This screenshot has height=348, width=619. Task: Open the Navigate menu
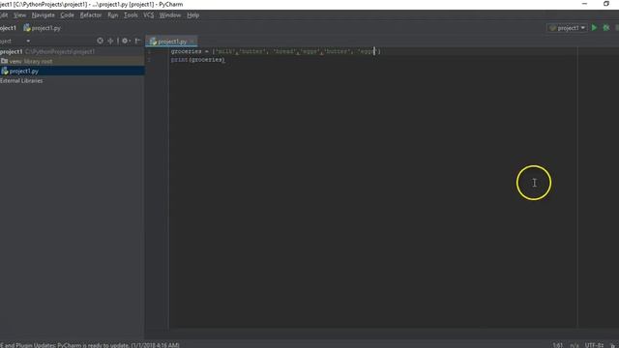pos(43,15)
